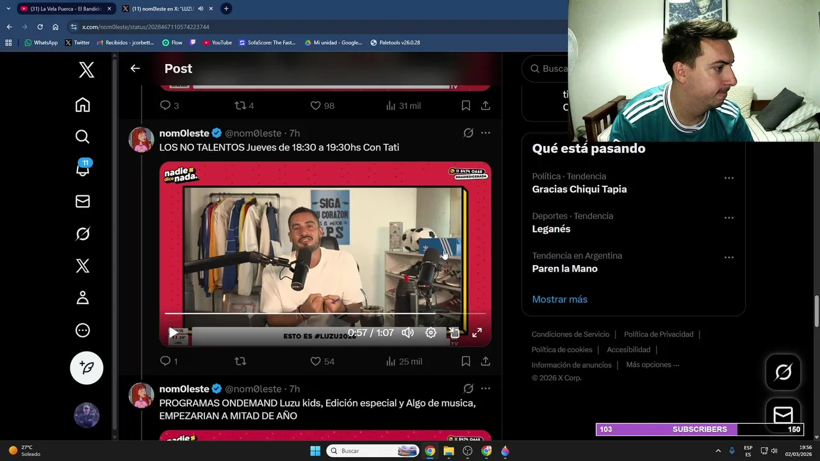Repost the LOS NO TALENTOS post

pos(240,362)
